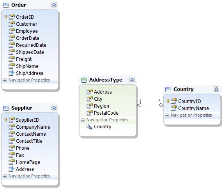Select the CompanyName property
Image resolution: width=223 pixels, height=188 pixels.
click(x=33, y=127)
